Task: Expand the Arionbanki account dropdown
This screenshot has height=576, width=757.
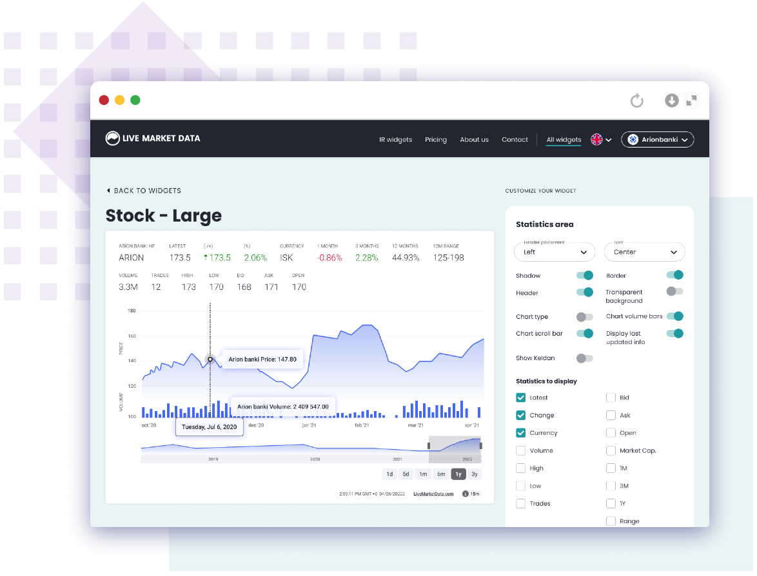Action: click(x=685, y=139)
